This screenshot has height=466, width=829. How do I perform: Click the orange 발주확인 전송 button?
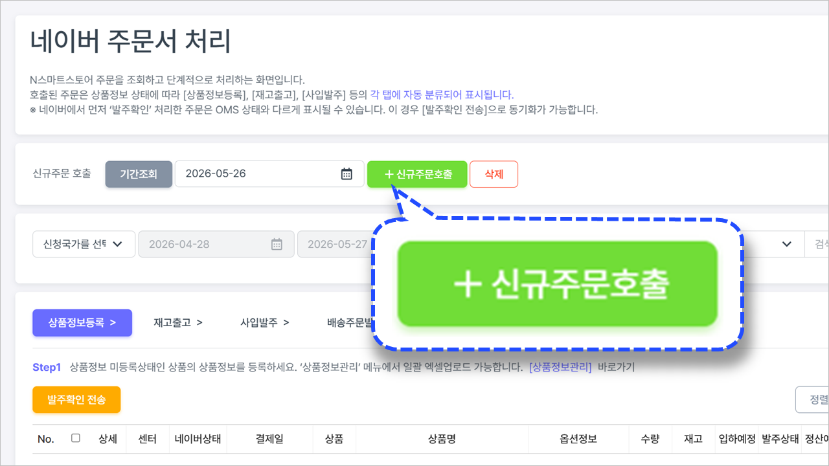tap(76, 400)
